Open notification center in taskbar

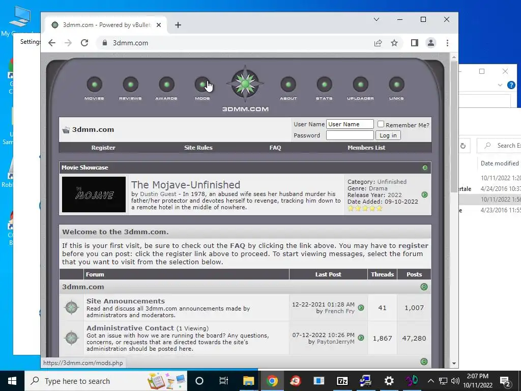(x=505, y=381)
